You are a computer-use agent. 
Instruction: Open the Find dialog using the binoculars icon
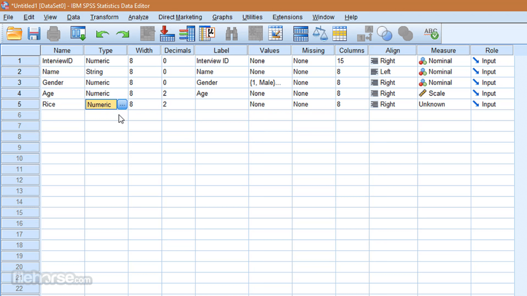tap(231, 33)
